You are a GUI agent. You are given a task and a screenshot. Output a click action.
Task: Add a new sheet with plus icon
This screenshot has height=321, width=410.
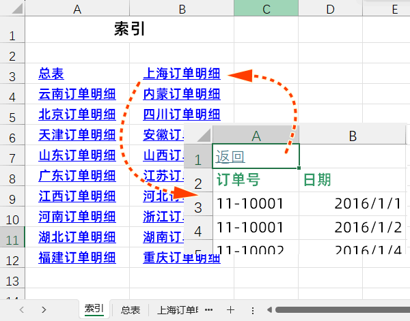[230, 310]
